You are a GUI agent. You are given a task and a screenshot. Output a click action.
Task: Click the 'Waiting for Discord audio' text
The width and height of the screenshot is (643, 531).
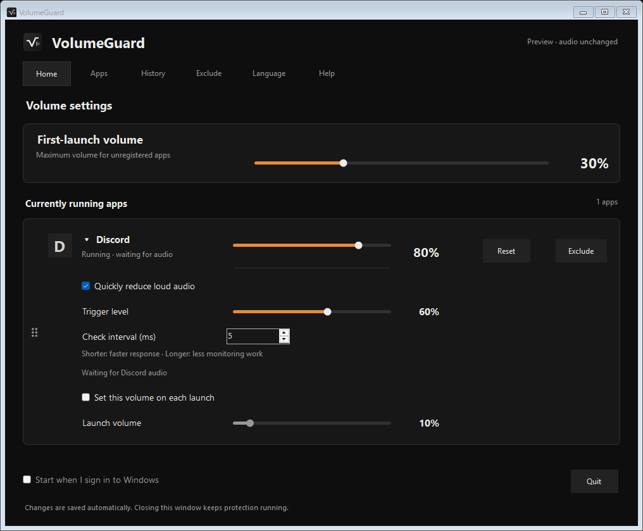124,373
